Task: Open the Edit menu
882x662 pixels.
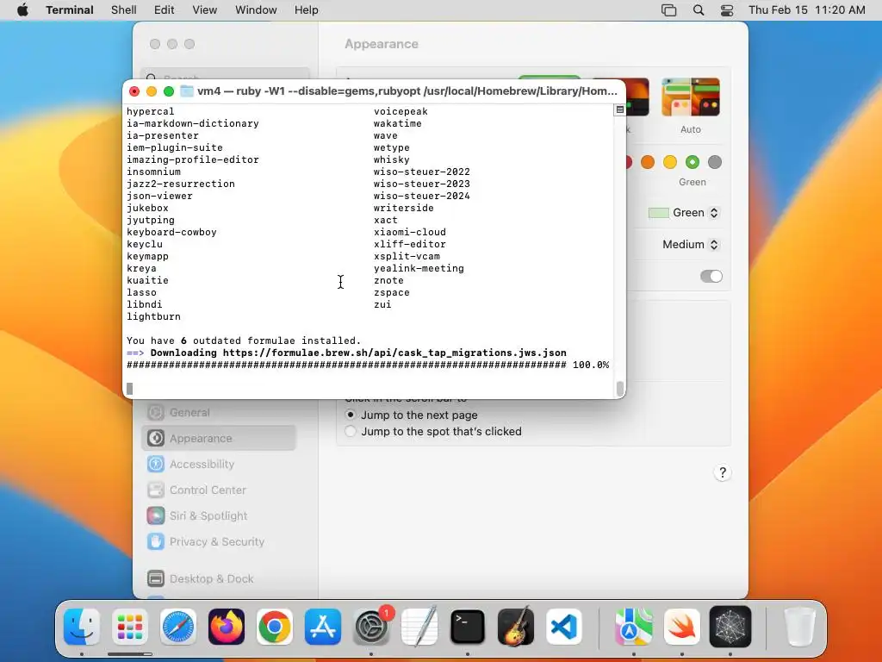Action: [x=165, y=10]
